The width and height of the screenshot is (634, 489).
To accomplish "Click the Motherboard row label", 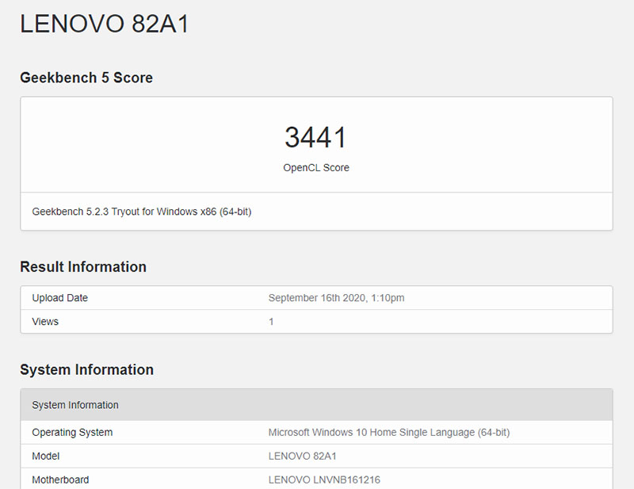I will [x=60, y=479].
